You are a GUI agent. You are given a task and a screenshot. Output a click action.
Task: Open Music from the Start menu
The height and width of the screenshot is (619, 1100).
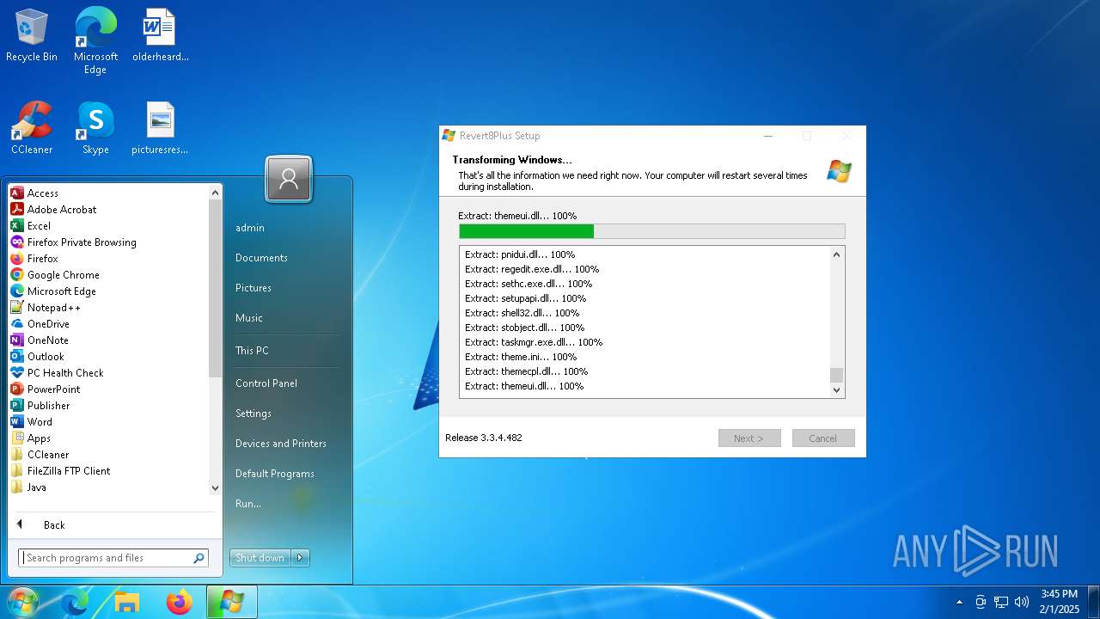pos(249,318)
